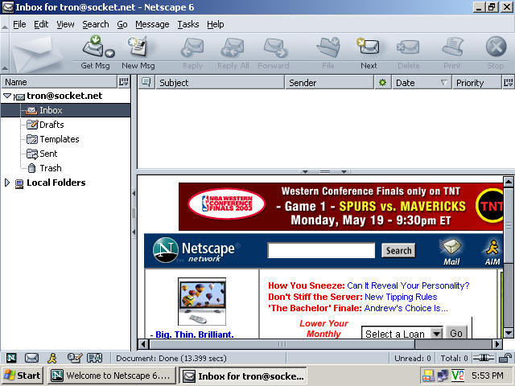
Task: Click in the Netscape search input field
Action: point(321,250)
